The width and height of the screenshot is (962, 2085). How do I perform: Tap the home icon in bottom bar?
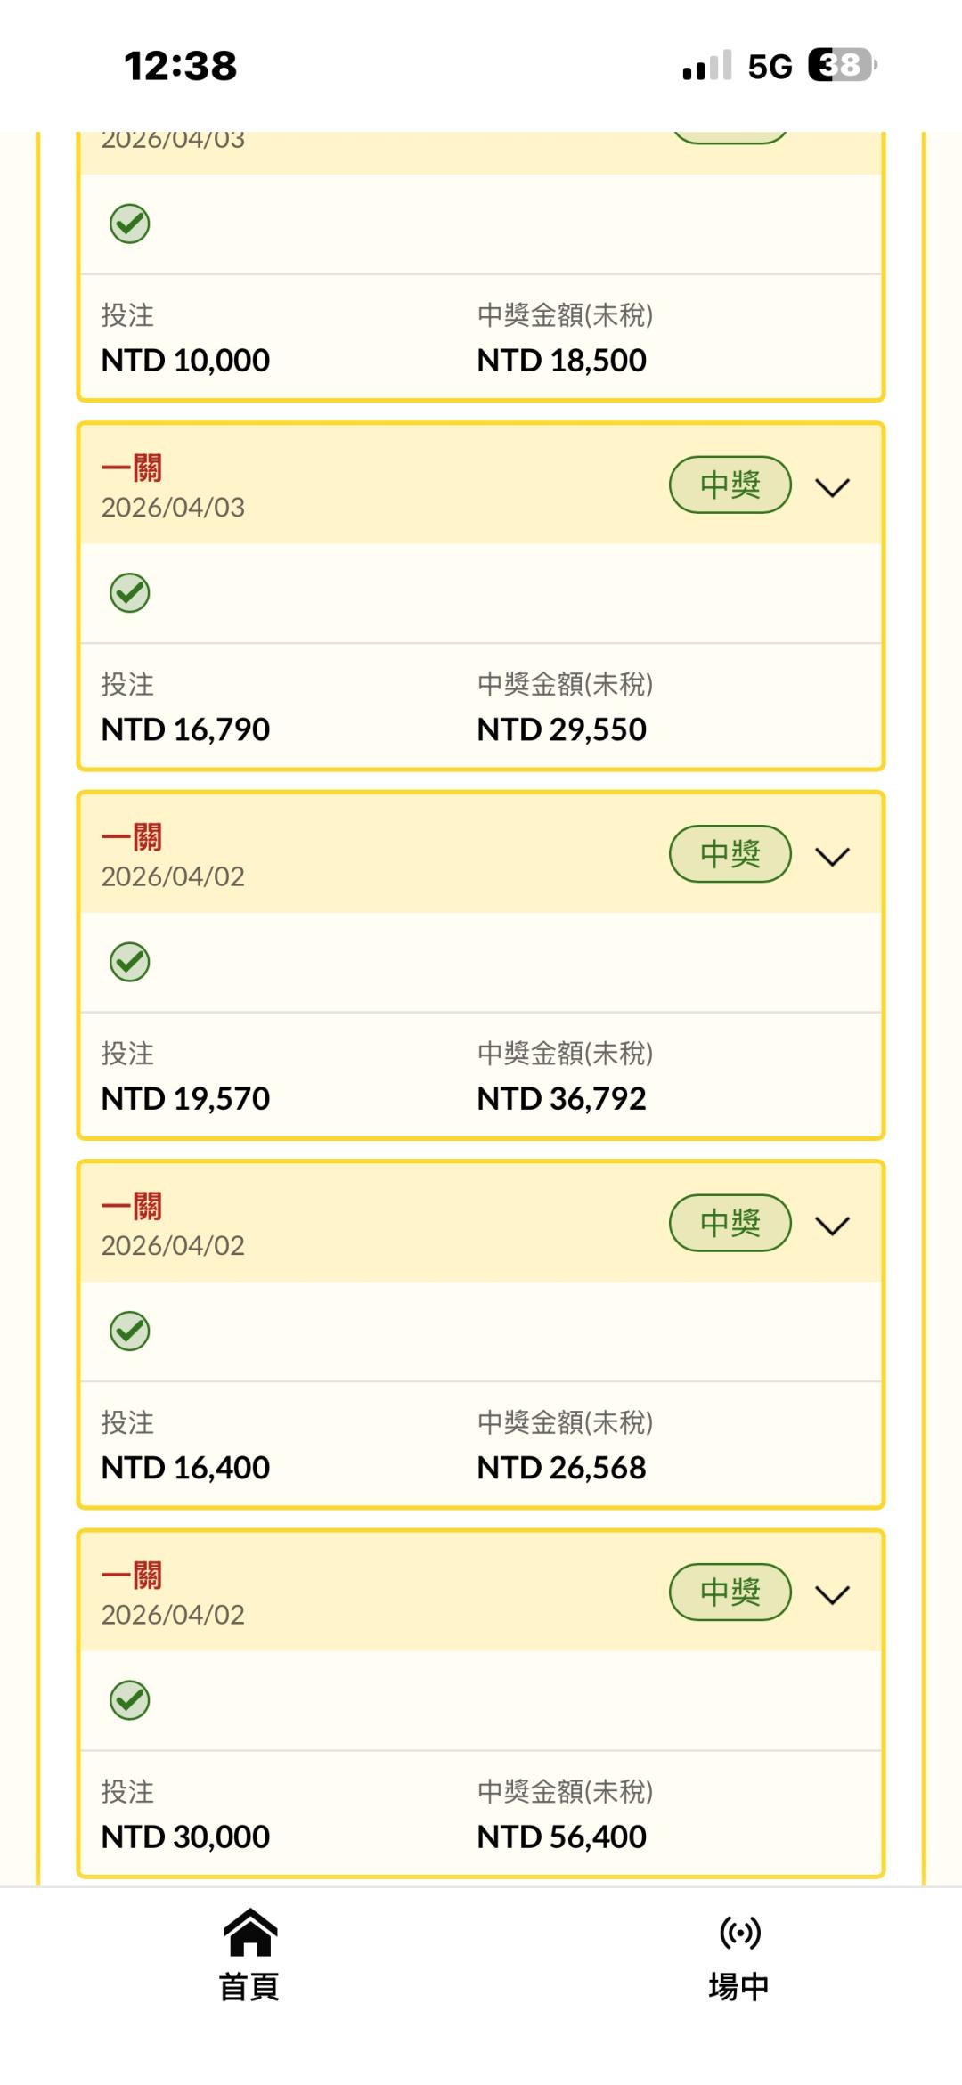pyautogui.click(x=250, y=1932)
